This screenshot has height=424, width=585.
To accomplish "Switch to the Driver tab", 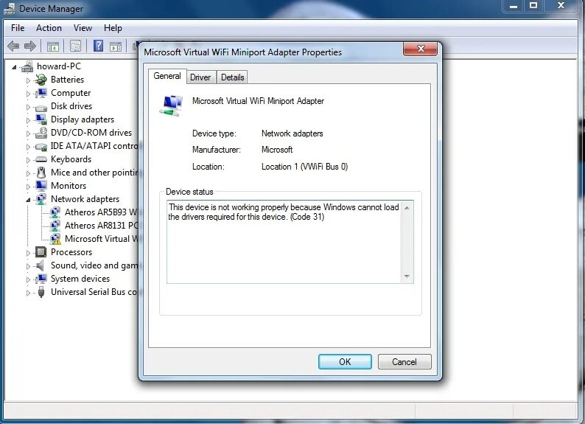I will [200, 77].
